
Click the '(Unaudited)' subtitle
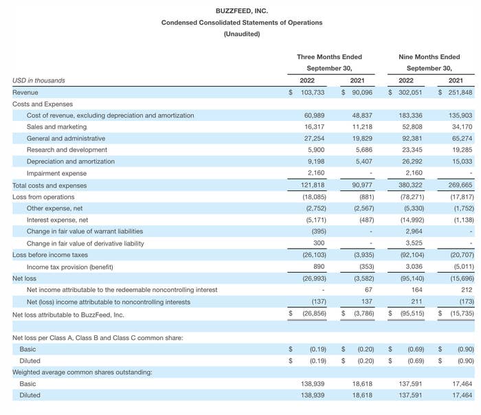tap(242, 34)
